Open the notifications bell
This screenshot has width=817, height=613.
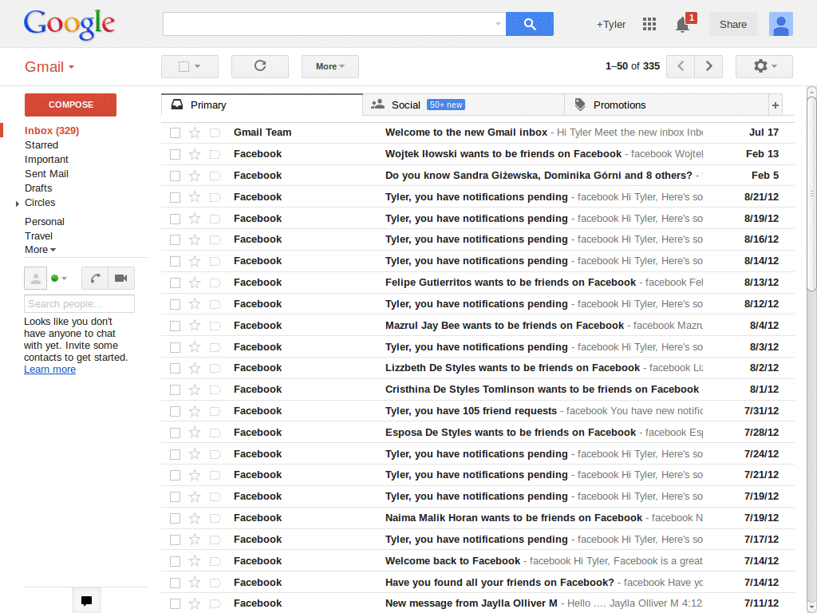pos(683,25)
